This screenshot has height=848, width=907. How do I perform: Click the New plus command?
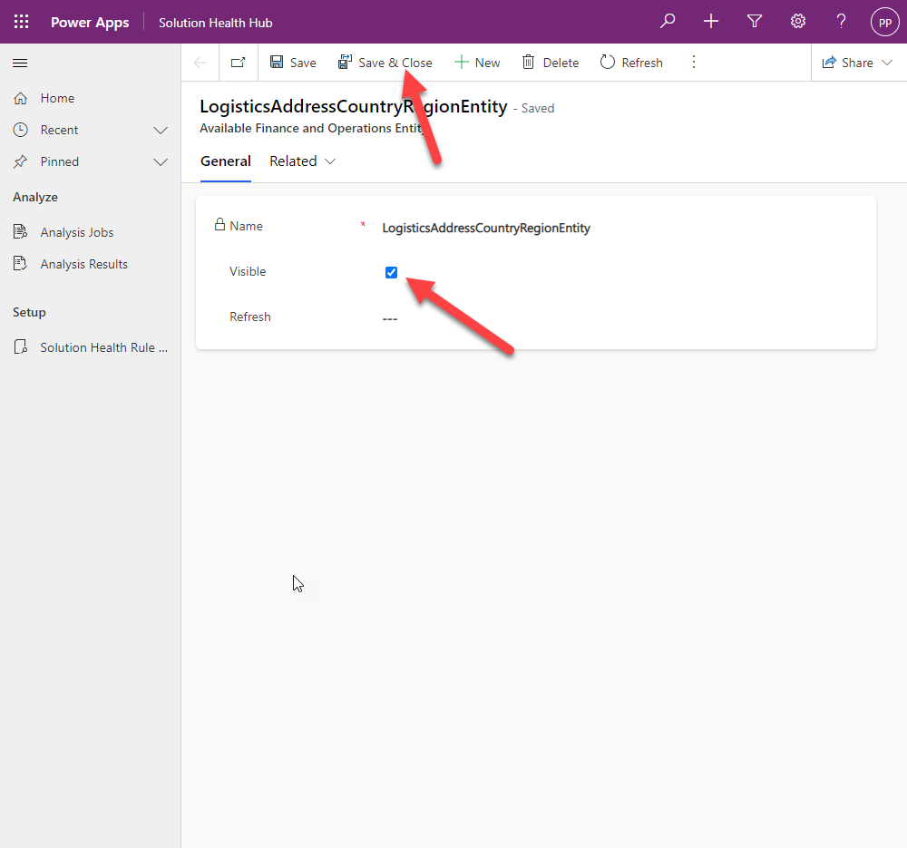(477, 63)
